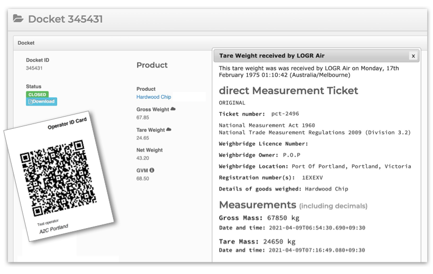
Task: Click the Measurements section heading
Action: tap(257, 205)
